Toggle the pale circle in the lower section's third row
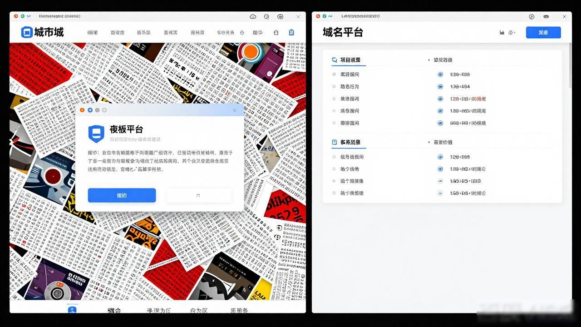581x327 pixels. pyautogui.click(x=440, y=181)
